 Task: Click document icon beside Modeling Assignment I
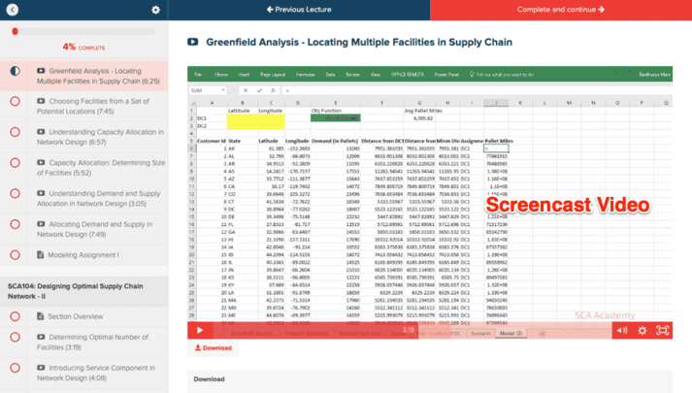coord(40,254)
